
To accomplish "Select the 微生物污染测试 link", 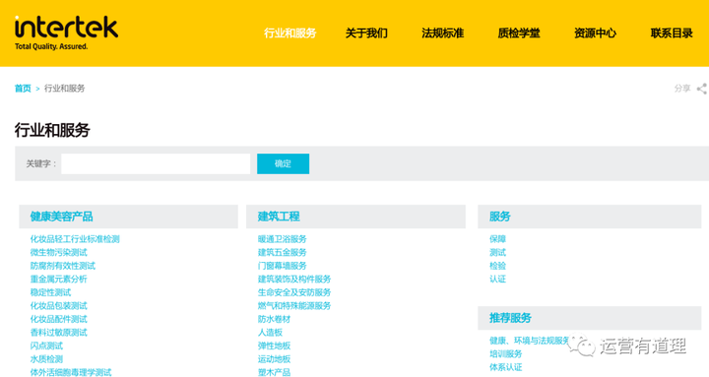I will (x=59, y=252).
